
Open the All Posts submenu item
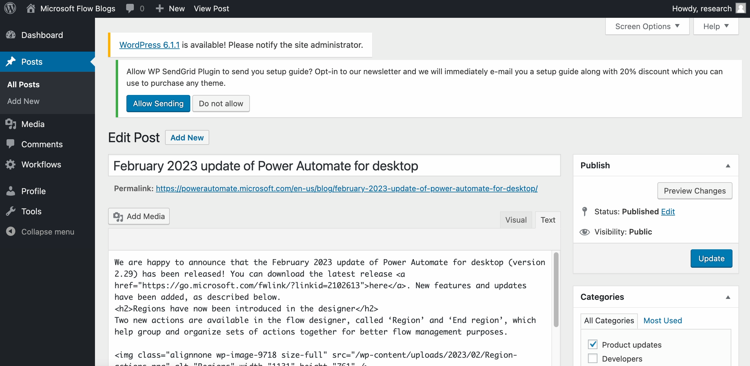pos(23,85)
